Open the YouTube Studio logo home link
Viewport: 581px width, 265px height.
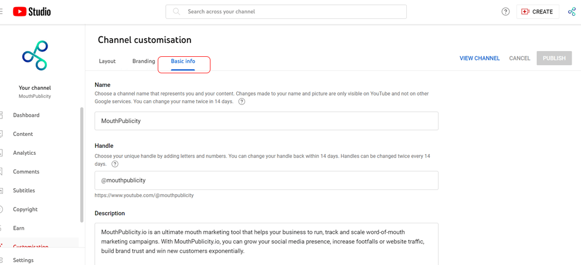click(x=32, y=12)
